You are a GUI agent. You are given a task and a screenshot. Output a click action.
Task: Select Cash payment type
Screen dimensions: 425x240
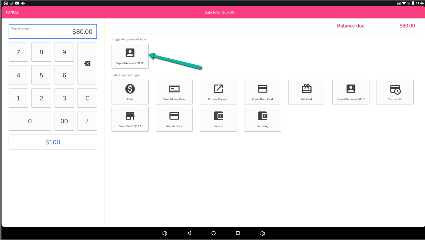pos(130,92)
